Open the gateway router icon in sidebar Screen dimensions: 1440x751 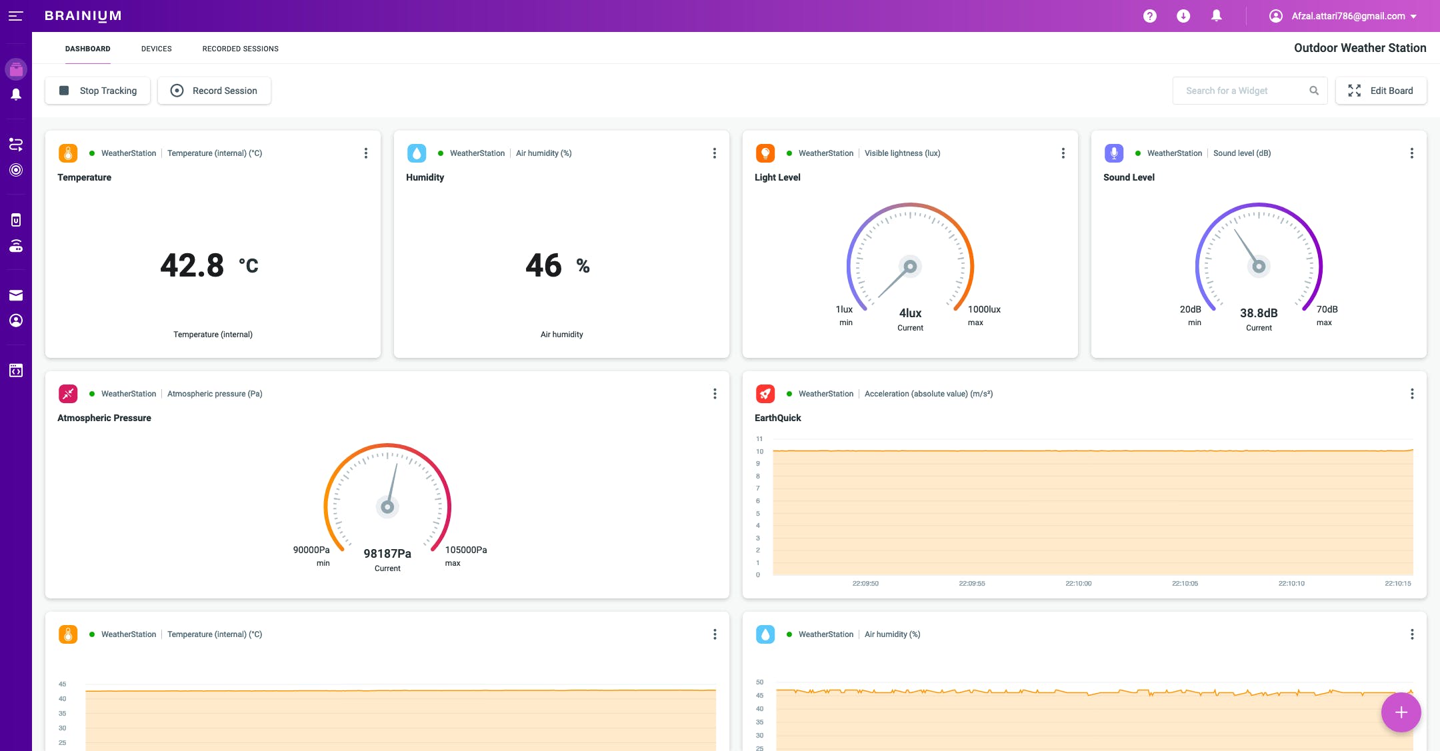(x=16, y=246)
